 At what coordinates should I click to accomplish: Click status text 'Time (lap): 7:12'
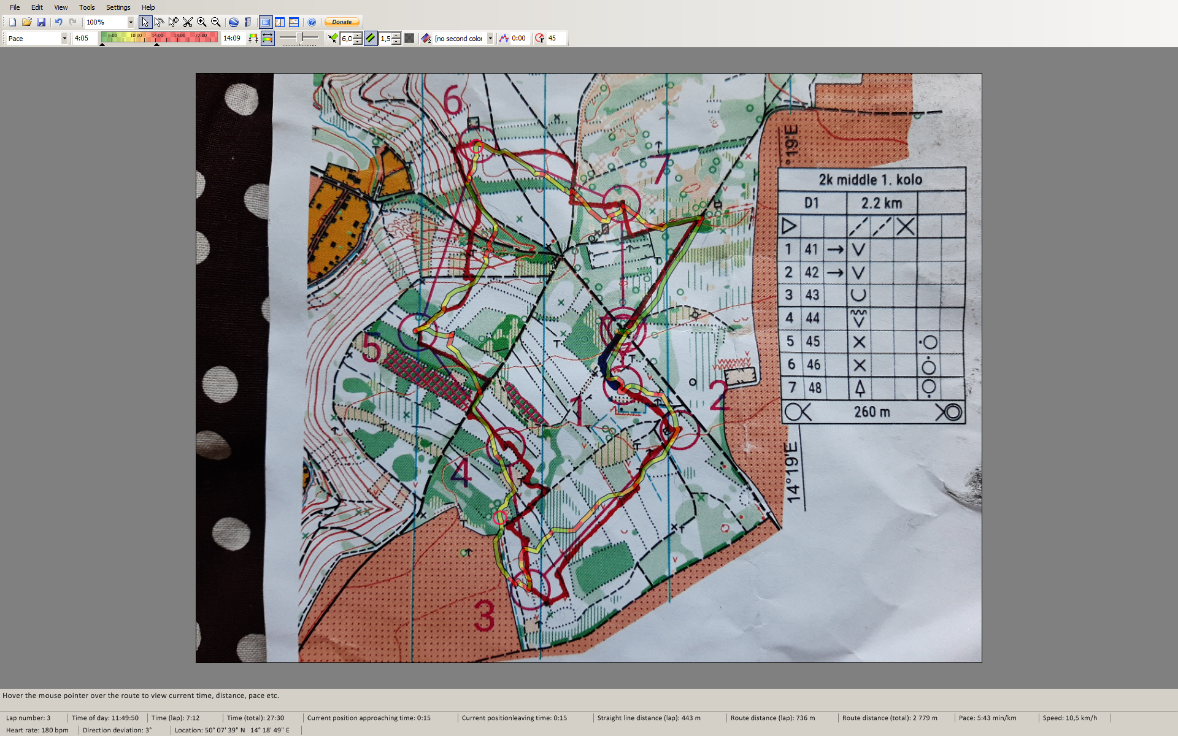point(175,718)
